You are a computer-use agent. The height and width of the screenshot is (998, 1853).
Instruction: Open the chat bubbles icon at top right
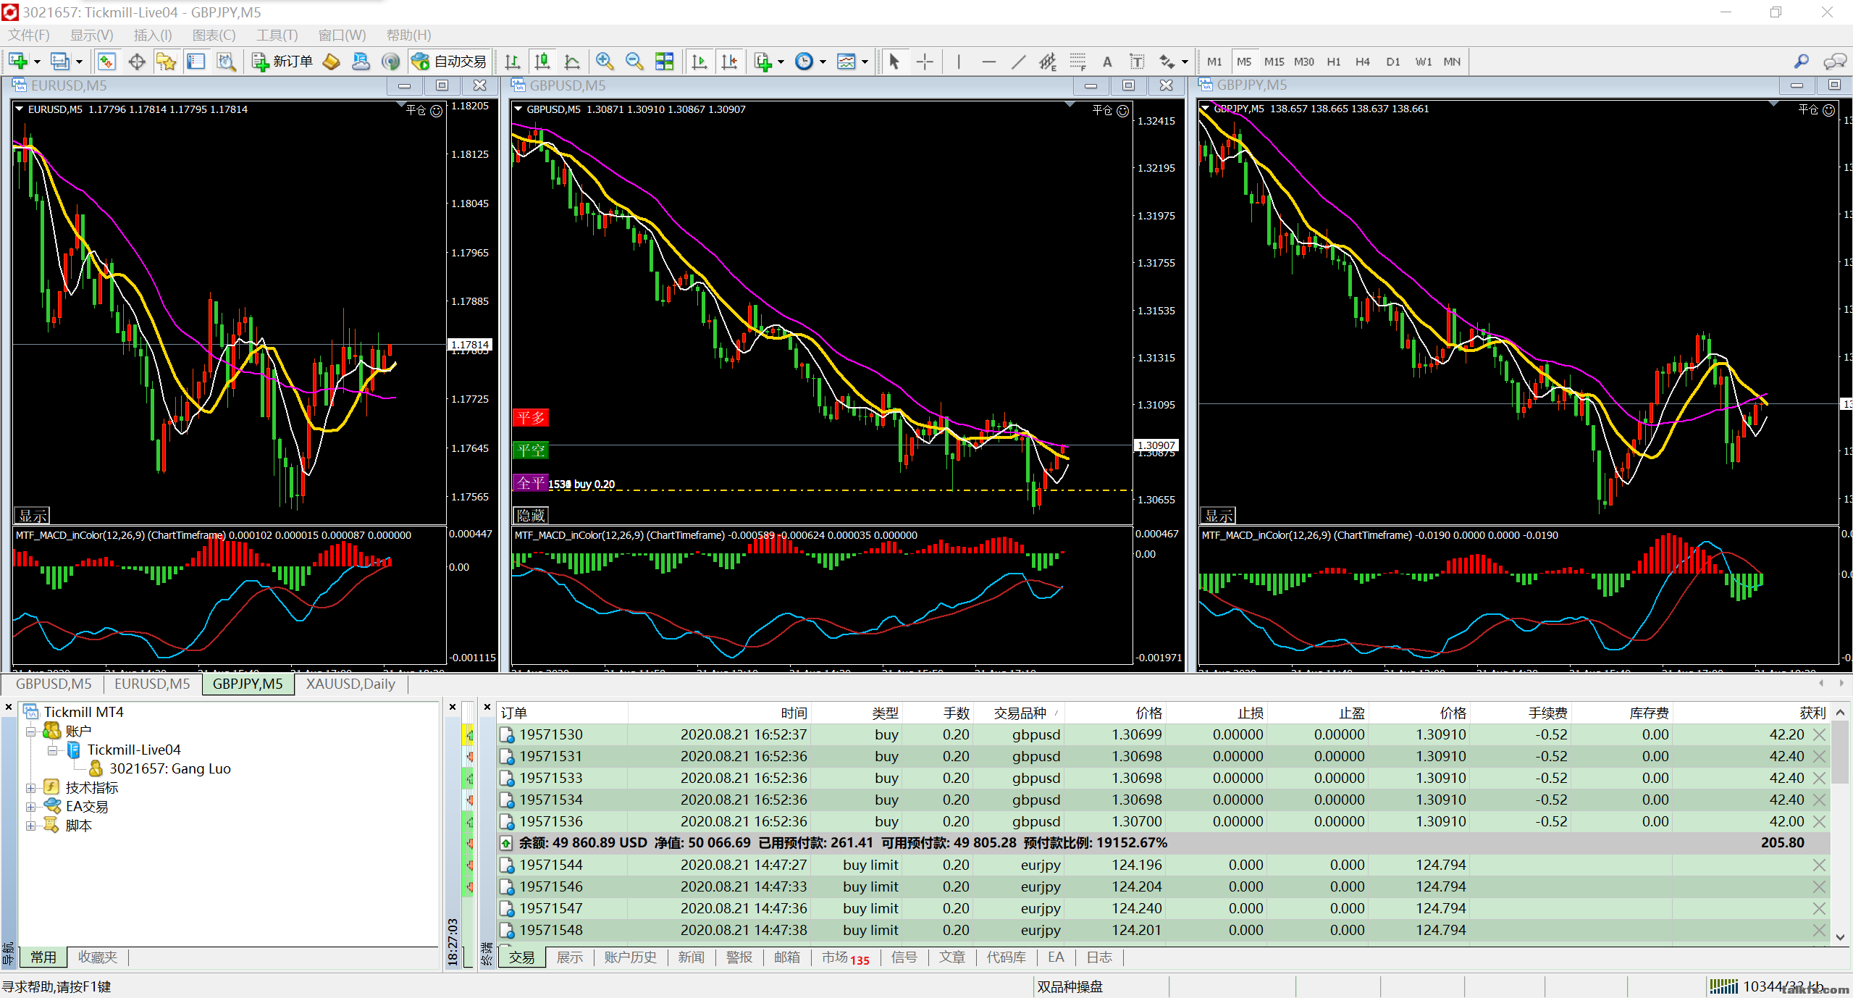[1835, 62]
